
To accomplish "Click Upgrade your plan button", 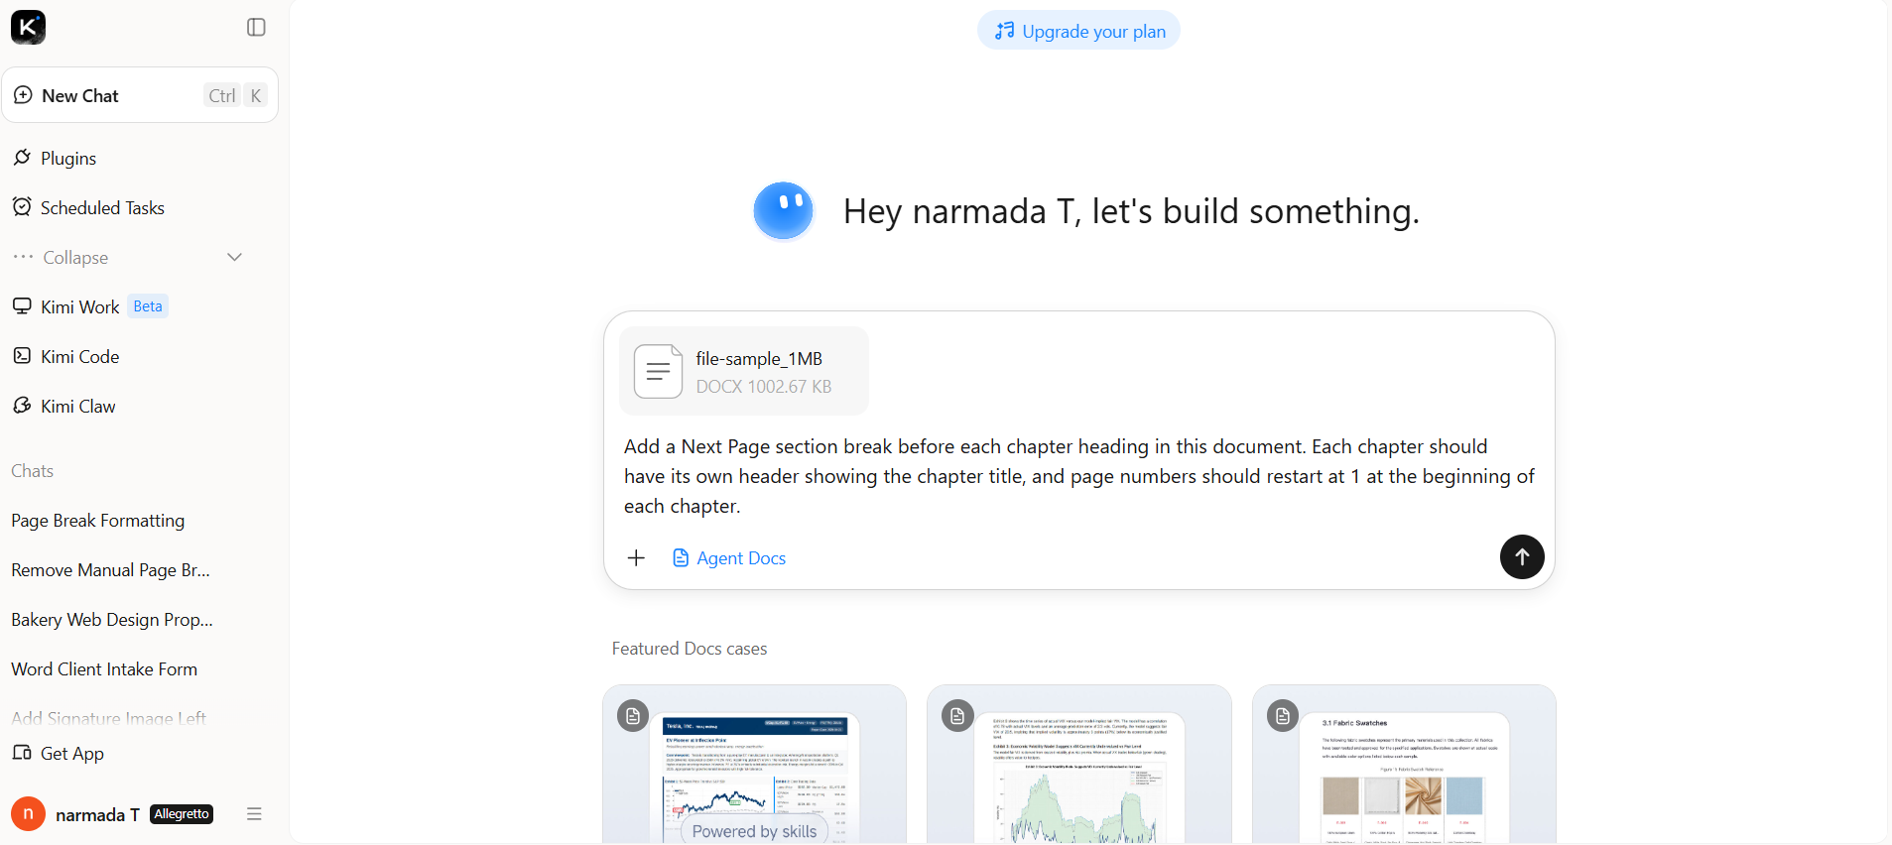I will [x=1078, y=31].
